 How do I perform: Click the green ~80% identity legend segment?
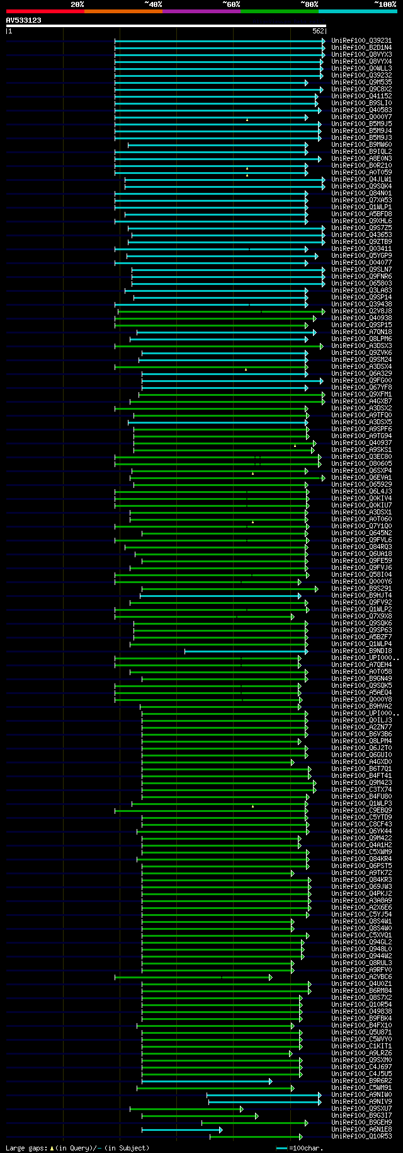(x=279, y=11)
